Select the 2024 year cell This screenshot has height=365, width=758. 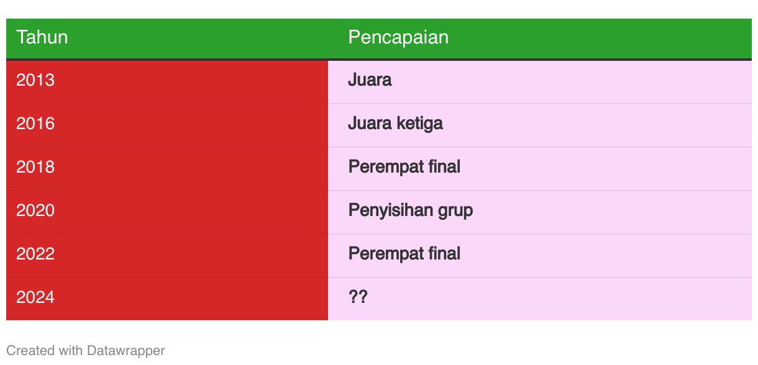pos(167,299)
